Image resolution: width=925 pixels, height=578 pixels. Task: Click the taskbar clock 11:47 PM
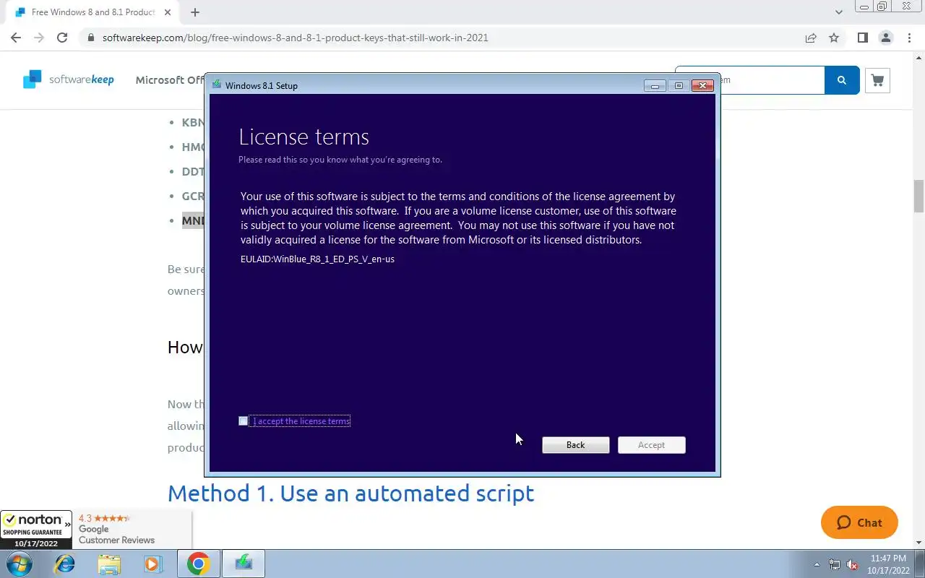pos(888,564)
